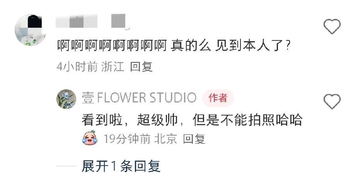Open the 壹 FLOWER STUDIO username link
This screenshot has height=176, width=351.
pos(139,98)
